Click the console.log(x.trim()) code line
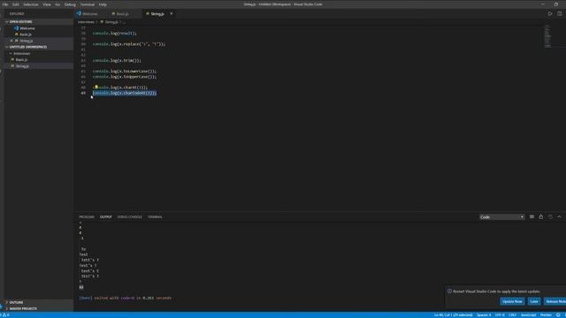566x318 pixels. coord(117,61)
